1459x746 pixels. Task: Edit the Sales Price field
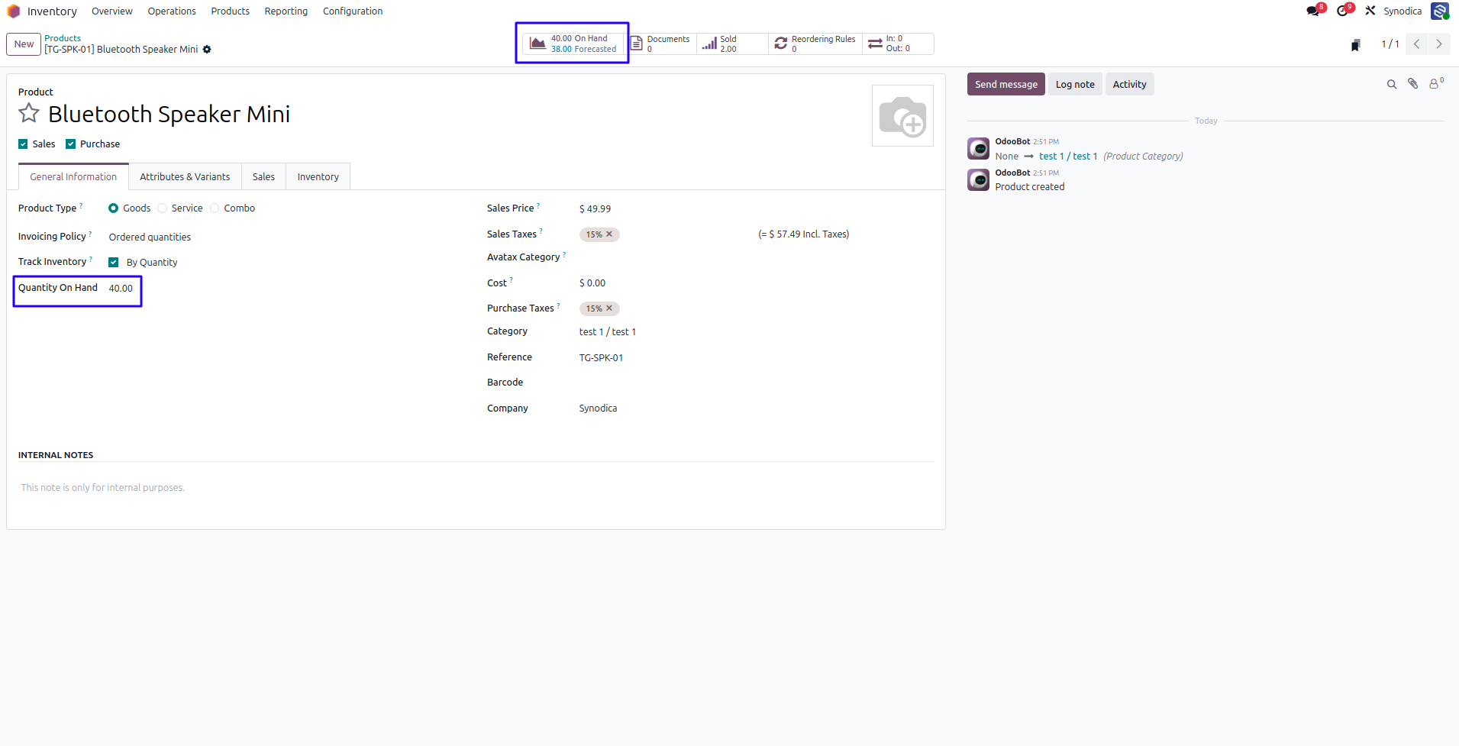coord(595,208)
